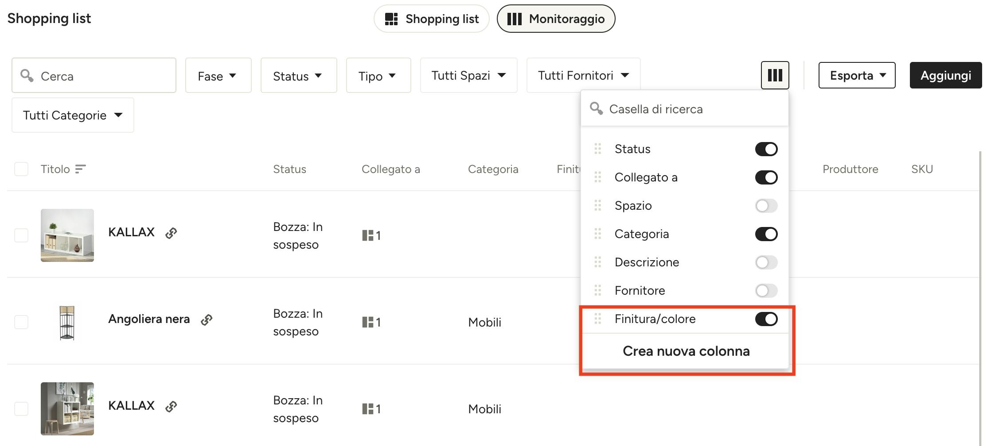Viewport: 991px width, 446px height.
Task: Click the 'Collegato a' icon in Angoliera nera row
Action: point(368,322)
